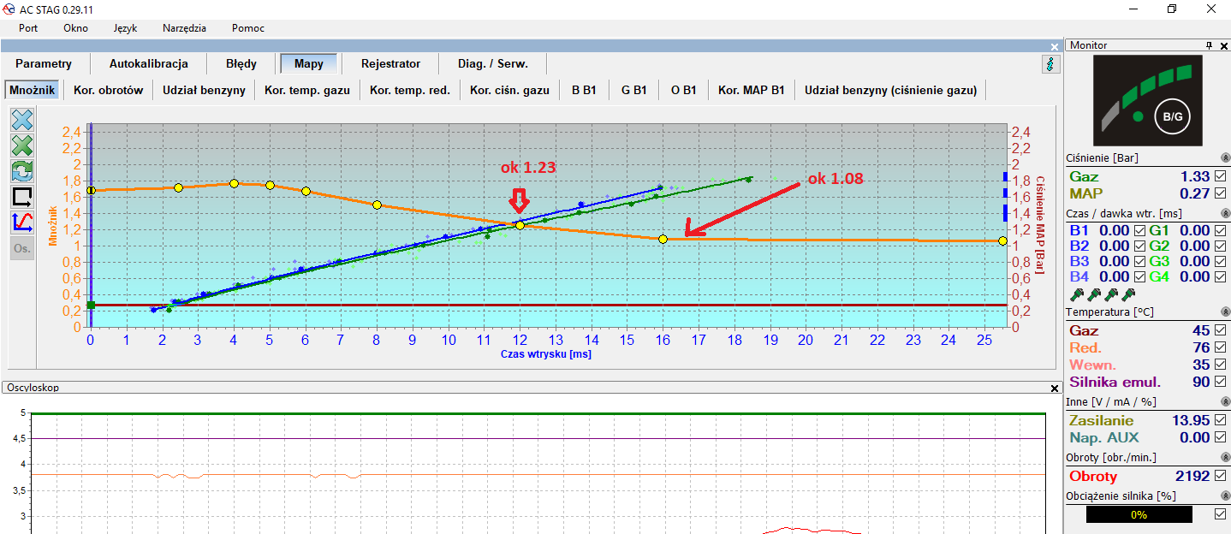Collapse the Ciśnienie [Bar] section

(1224, 158)
